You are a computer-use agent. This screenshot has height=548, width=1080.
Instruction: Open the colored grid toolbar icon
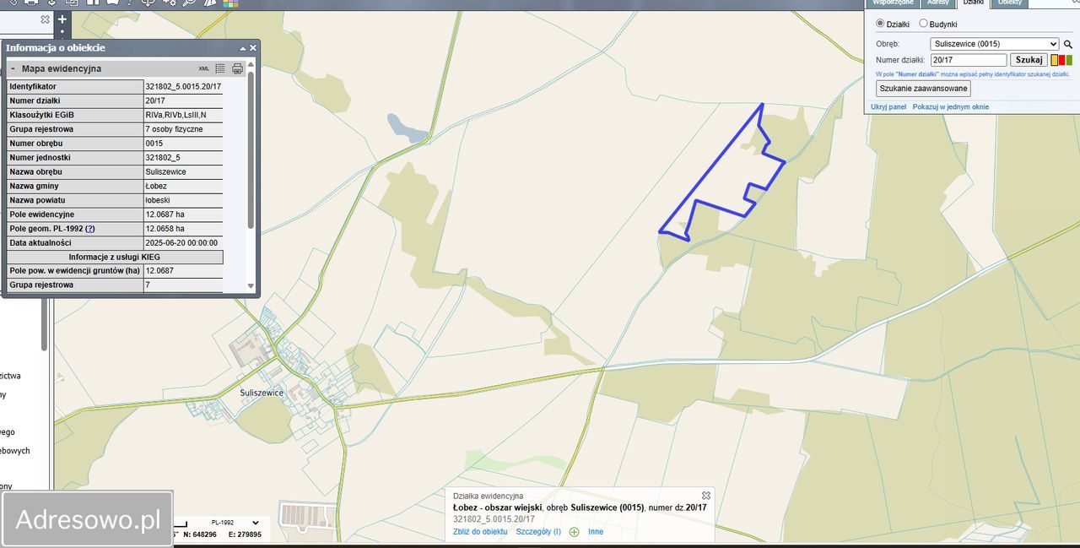coord(230,3)
